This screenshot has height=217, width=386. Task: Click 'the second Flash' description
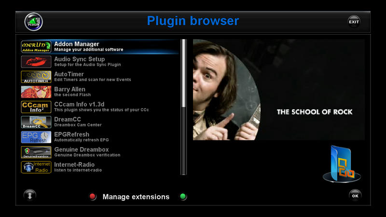tap(72, 95)
